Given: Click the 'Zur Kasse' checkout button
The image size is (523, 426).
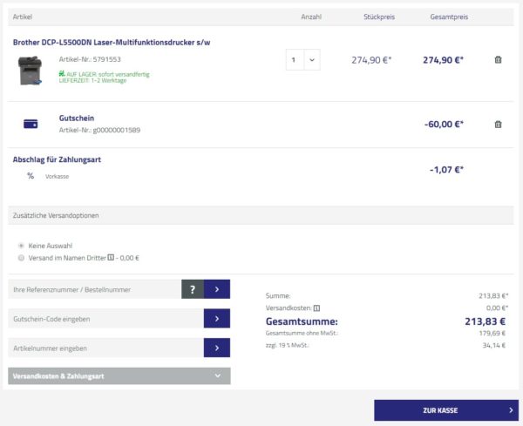Looking at the screenshot, I should (x=445, y=410).
